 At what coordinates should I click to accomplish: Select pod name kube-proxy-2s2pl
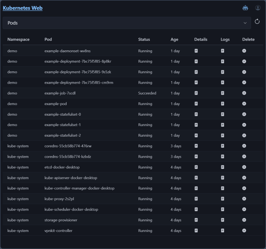point(59,199)
